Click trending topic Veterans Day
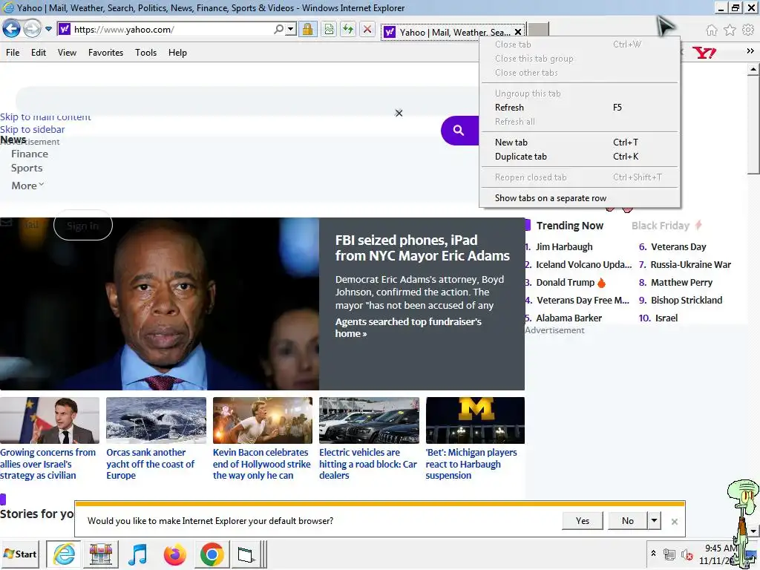The image size is (760, 570). (678, 246)
